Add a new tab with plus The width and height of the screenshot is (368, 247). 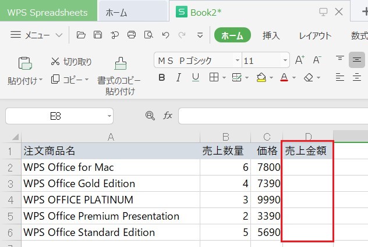[365, 12]
